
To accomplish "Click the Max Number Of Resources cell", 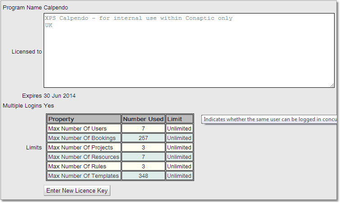I will coord(84,157).
